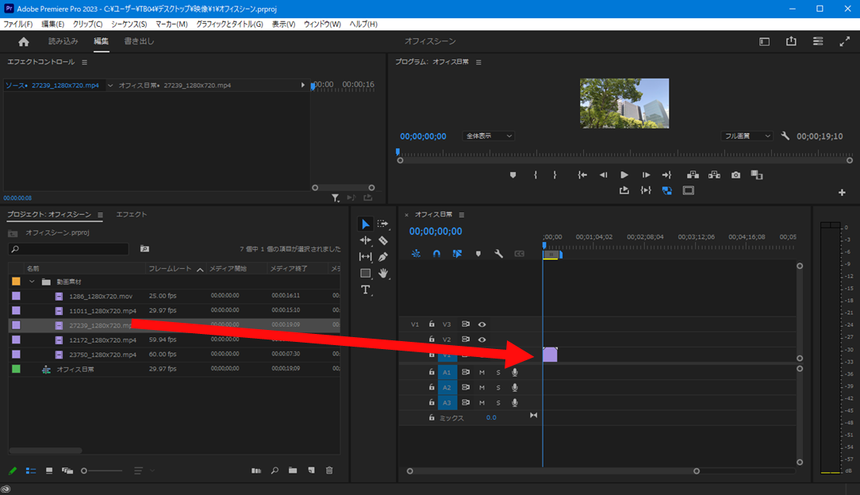Sort by フレームレート column arrow
860x495 pixels.
click(200, 269)
